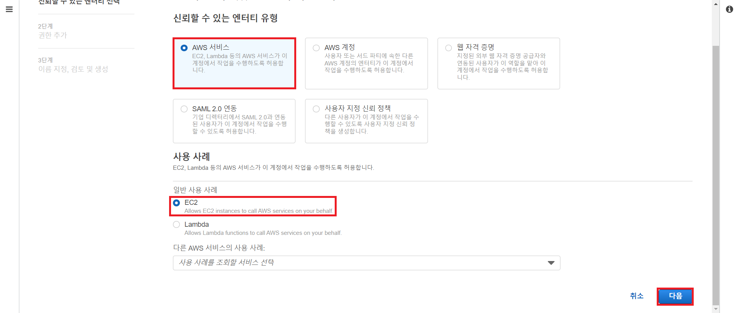Click the 사용 사례 heading
This screenshot has height=313, width=738.
click(191, 157)
